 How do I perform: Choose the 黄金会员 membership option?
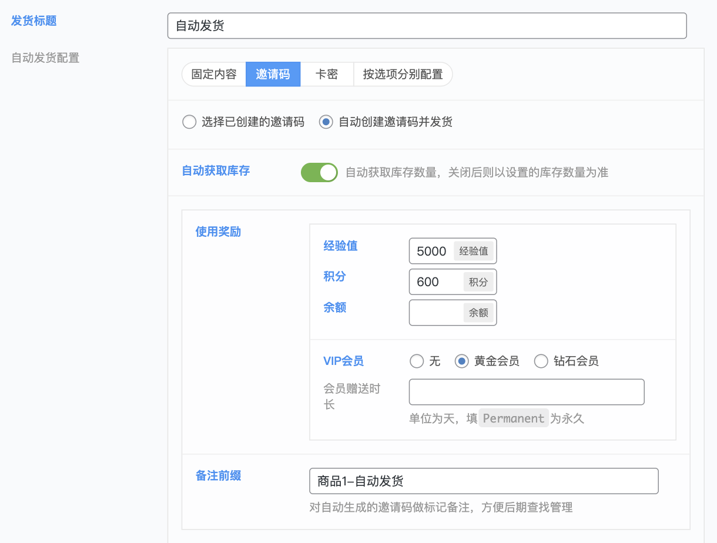(x=462, y=361)
